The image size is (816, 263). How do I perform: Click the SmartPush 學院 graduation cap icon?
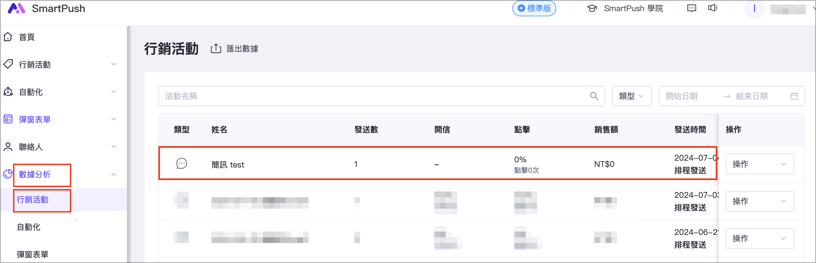(x=592, y=9)
